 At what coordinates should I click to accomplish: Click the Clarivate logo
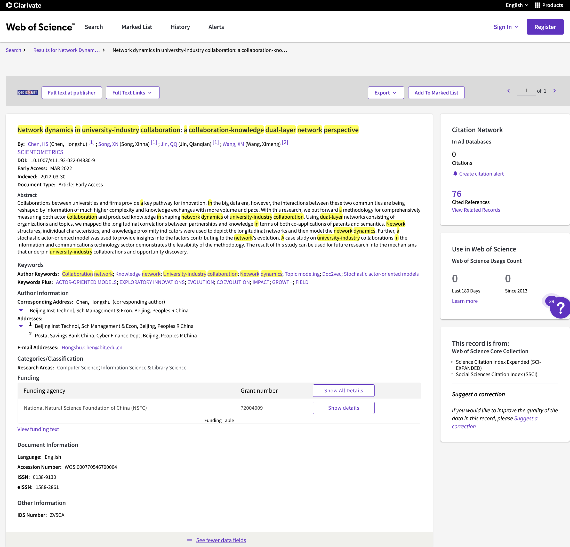24,5
